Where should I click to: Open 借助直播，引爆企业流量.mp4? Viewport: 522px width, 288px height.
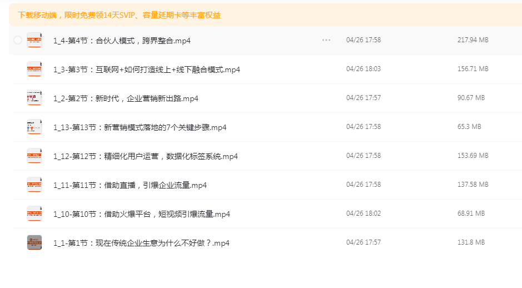point(130,185)
